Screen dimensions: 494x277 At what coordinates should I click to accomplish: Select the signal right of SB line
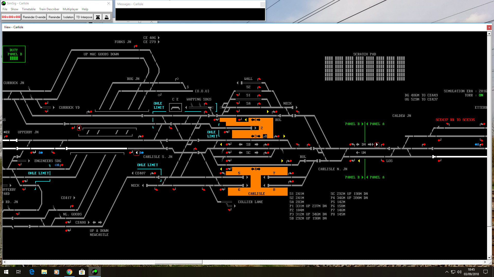[x=267, y=145]
